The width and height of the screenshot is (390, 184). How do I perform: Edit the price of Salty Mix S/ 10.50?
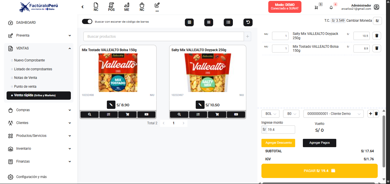200,105
